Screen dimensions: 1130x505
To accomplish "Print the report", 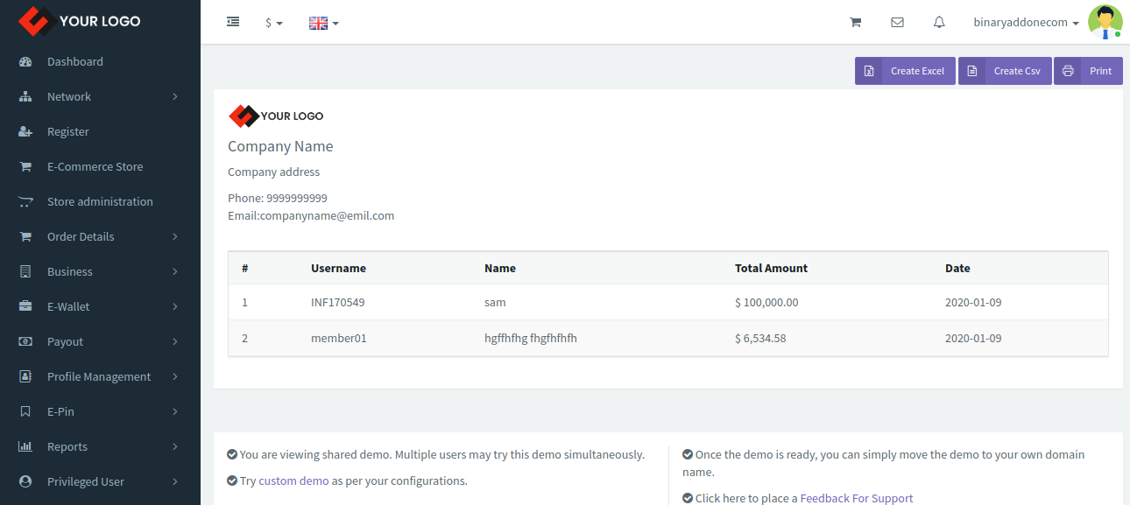I will click(1088, 71).
